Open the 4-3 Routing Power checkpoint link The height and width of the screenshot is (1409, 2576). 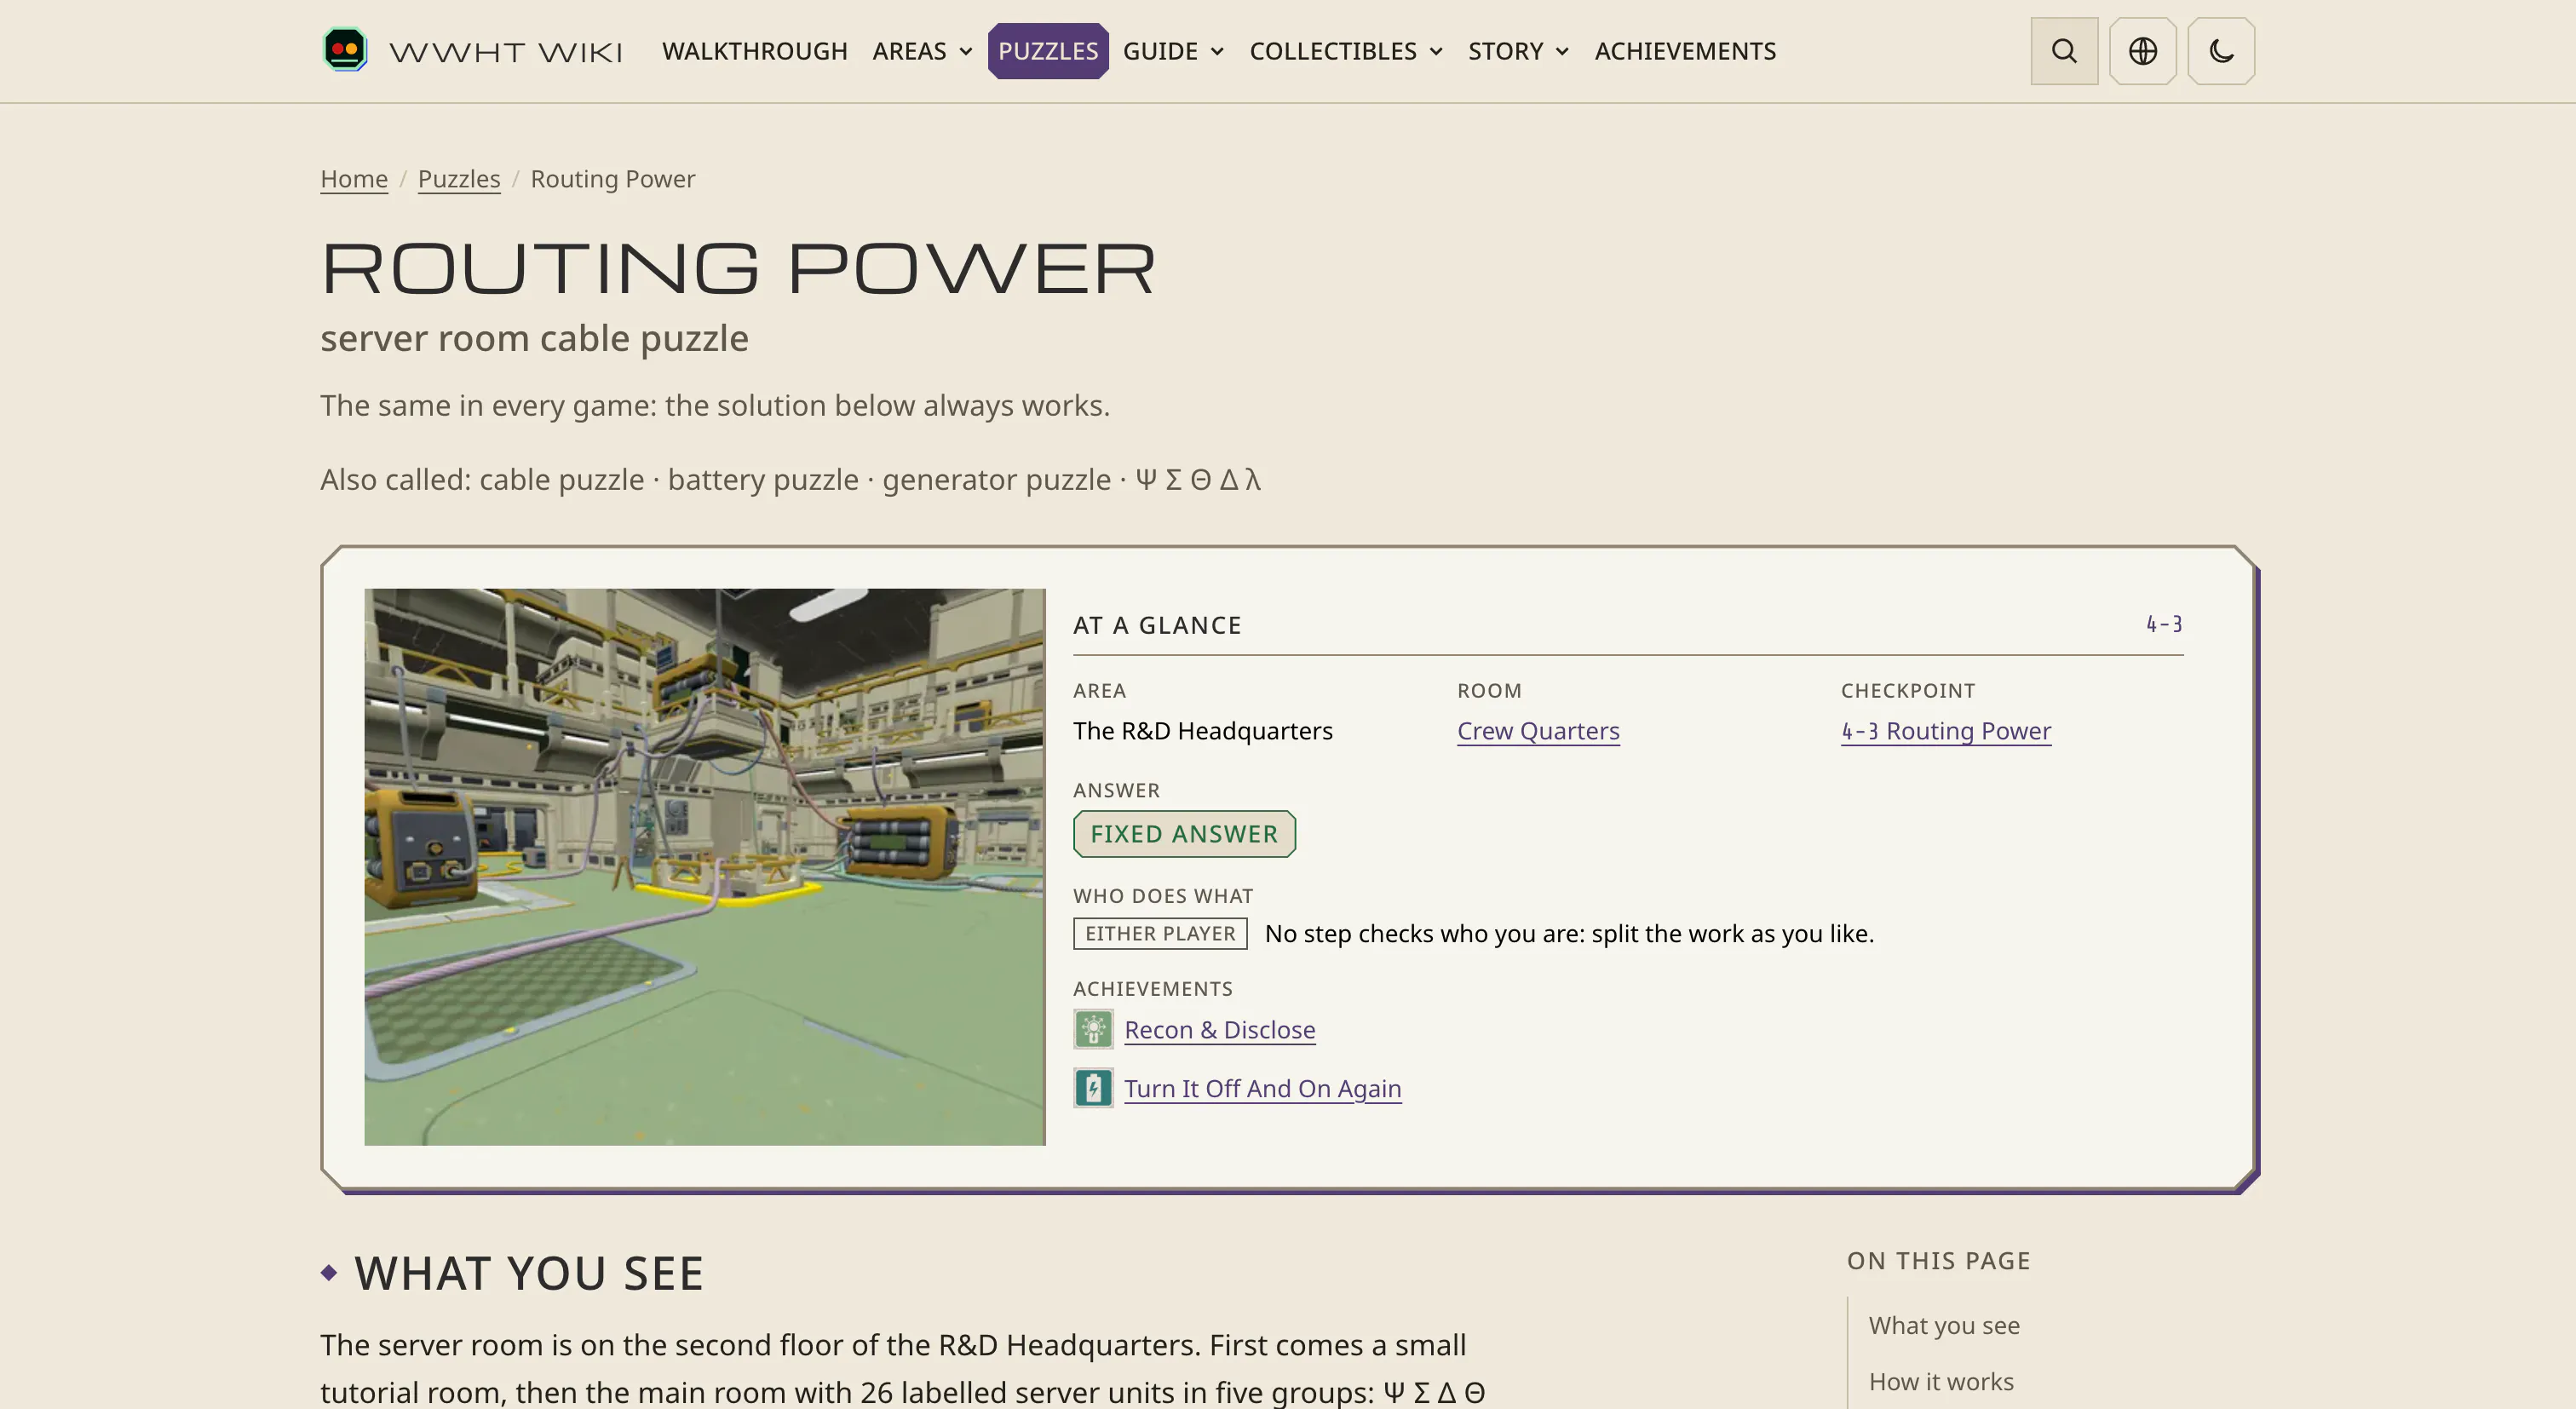tap(1946, 731)
